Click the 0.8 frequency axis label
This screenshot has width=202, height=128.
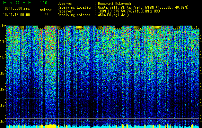3,90
